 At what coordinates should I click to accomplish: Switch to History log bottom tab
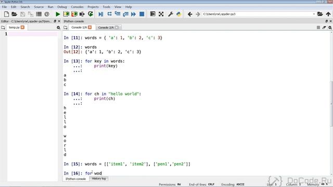click(99, 179)
